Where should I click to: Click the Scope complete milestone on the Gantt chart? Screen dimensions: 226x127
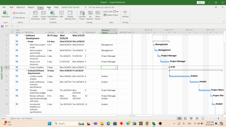point(169,67)
